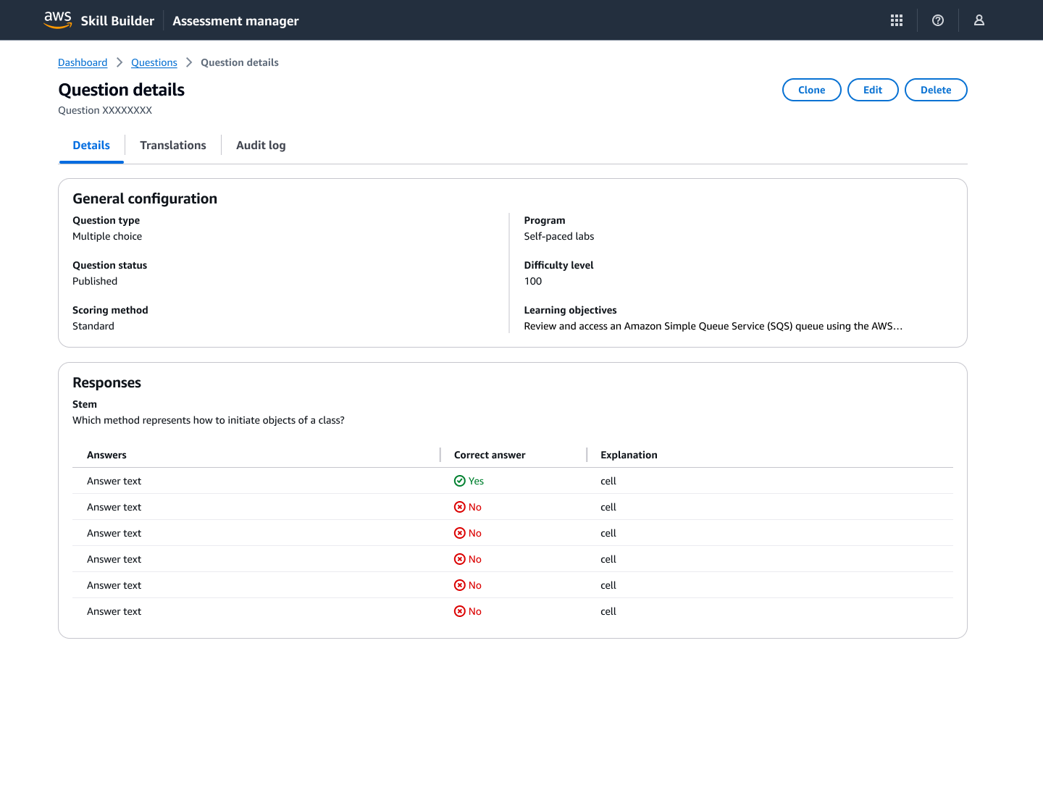Open the help question mark icon

(x=938, y=20)
